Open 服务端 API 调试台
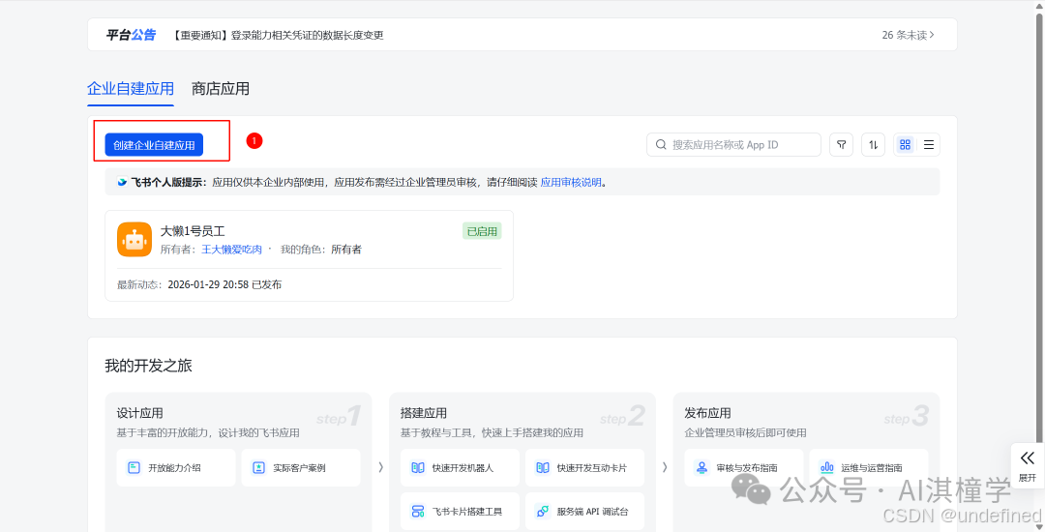Image resolution: width=1045 pixels, height=532 pixels. (584, 512)
